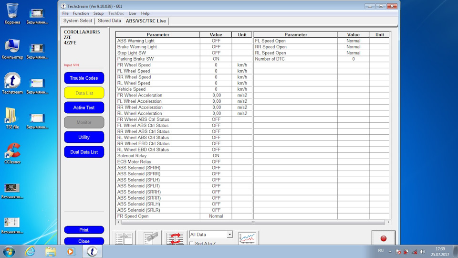Click the network signal tray icon
The image size is (458, 258).
pyautogui.click(x=414, y=252)
